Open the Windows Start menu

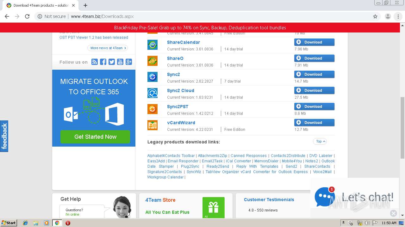9,223
